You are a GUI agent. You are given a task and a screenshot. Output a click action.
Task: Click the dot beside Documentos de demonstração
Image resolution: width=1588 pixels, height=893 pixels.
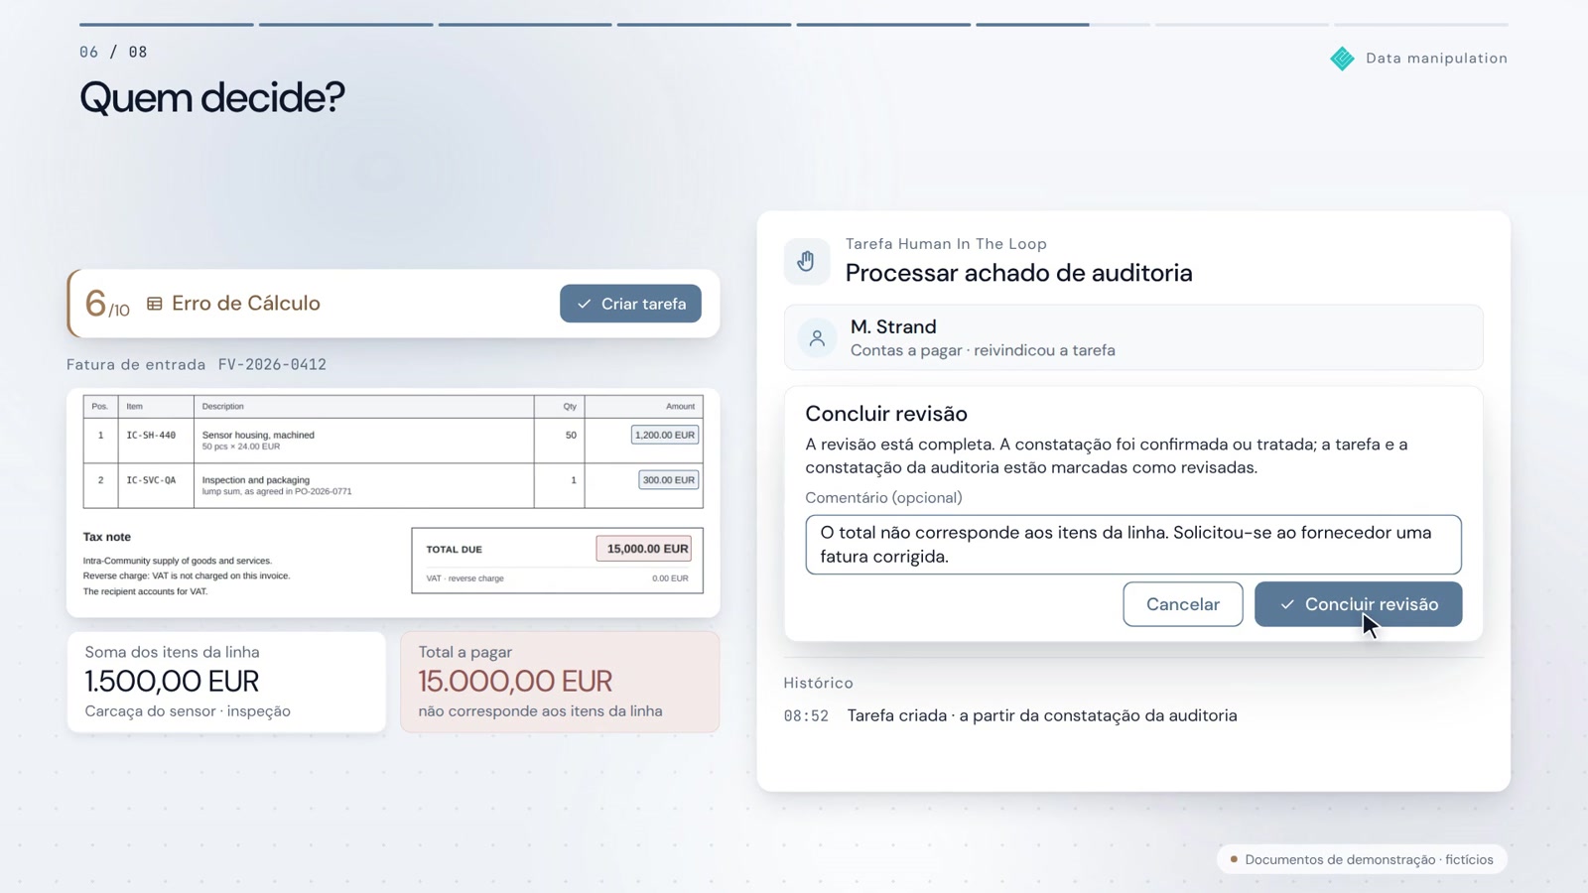(1234, 859)
